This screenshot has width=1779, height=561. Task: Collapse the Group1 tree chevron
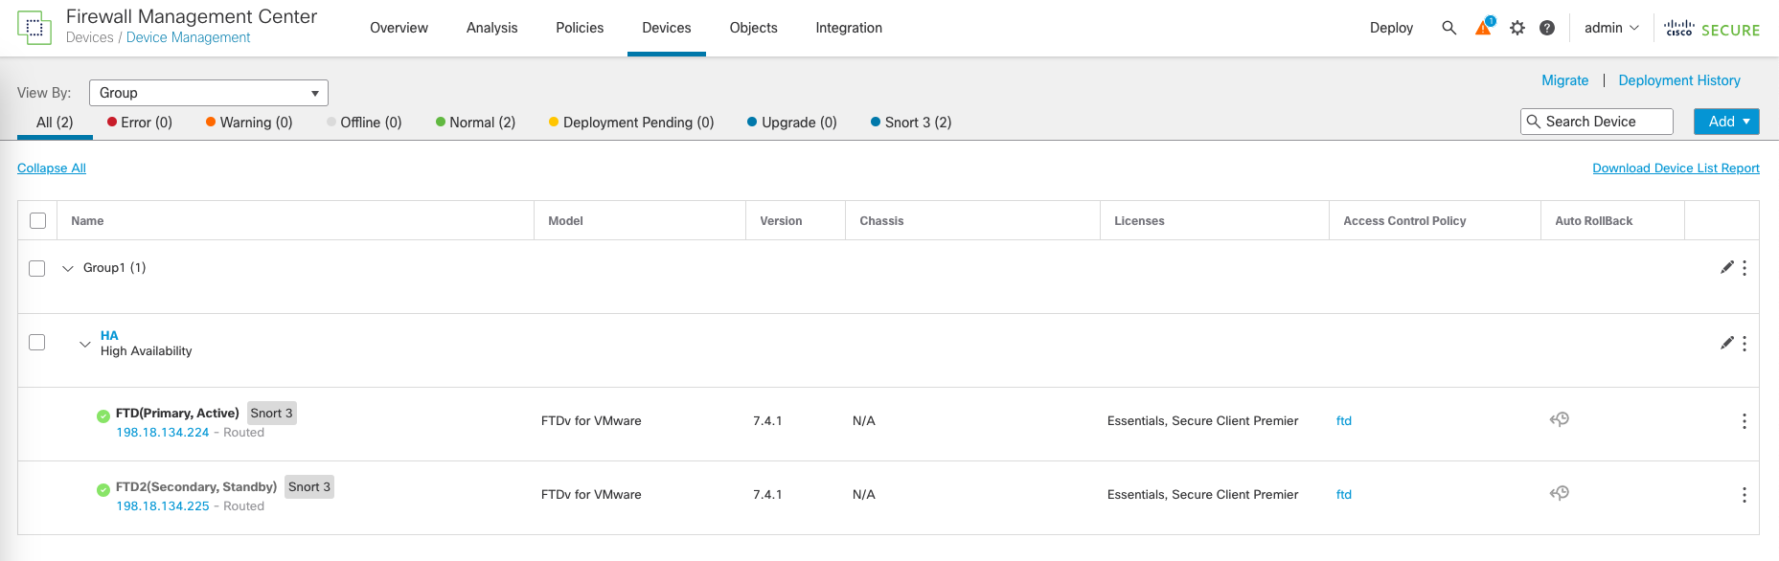68,268
